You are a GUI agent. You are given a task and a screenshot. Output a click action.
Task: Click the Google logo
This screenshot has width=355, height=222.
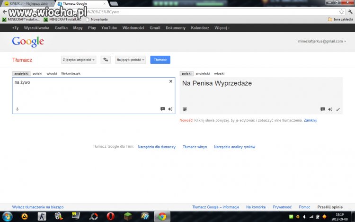28,42
